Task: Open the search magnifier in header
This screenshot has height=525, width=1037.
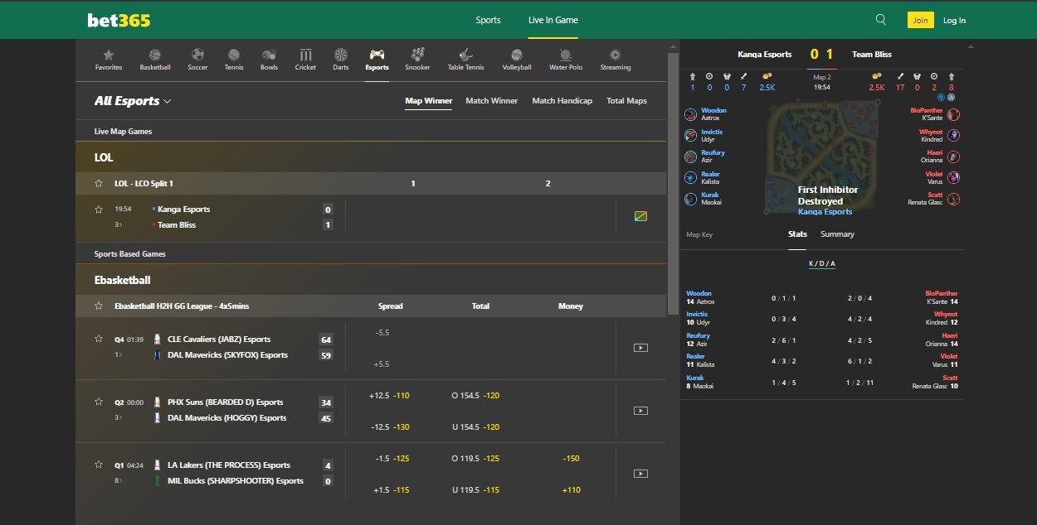Action: 881,20
